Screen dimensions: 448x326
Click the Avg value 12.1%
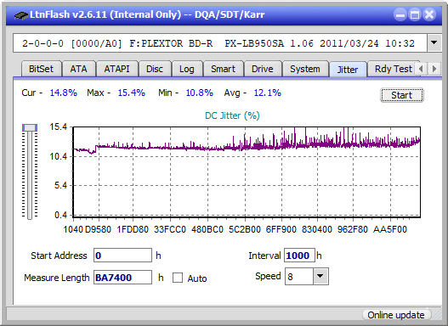[x=268, y=93]
